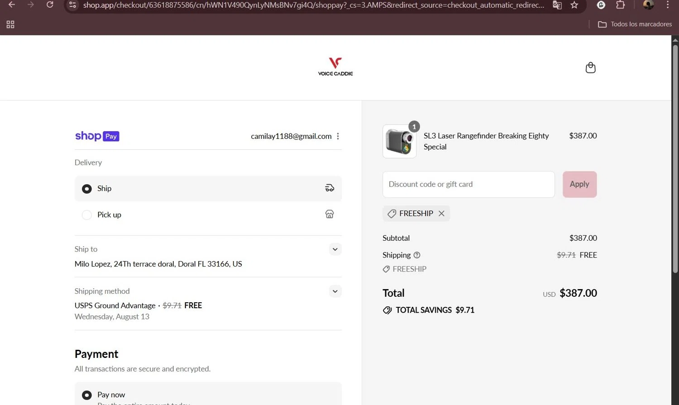Open site information icon in address bar
Image resolution: width=679 pixels, height=405 pixels.
click(x=72, y=5)
